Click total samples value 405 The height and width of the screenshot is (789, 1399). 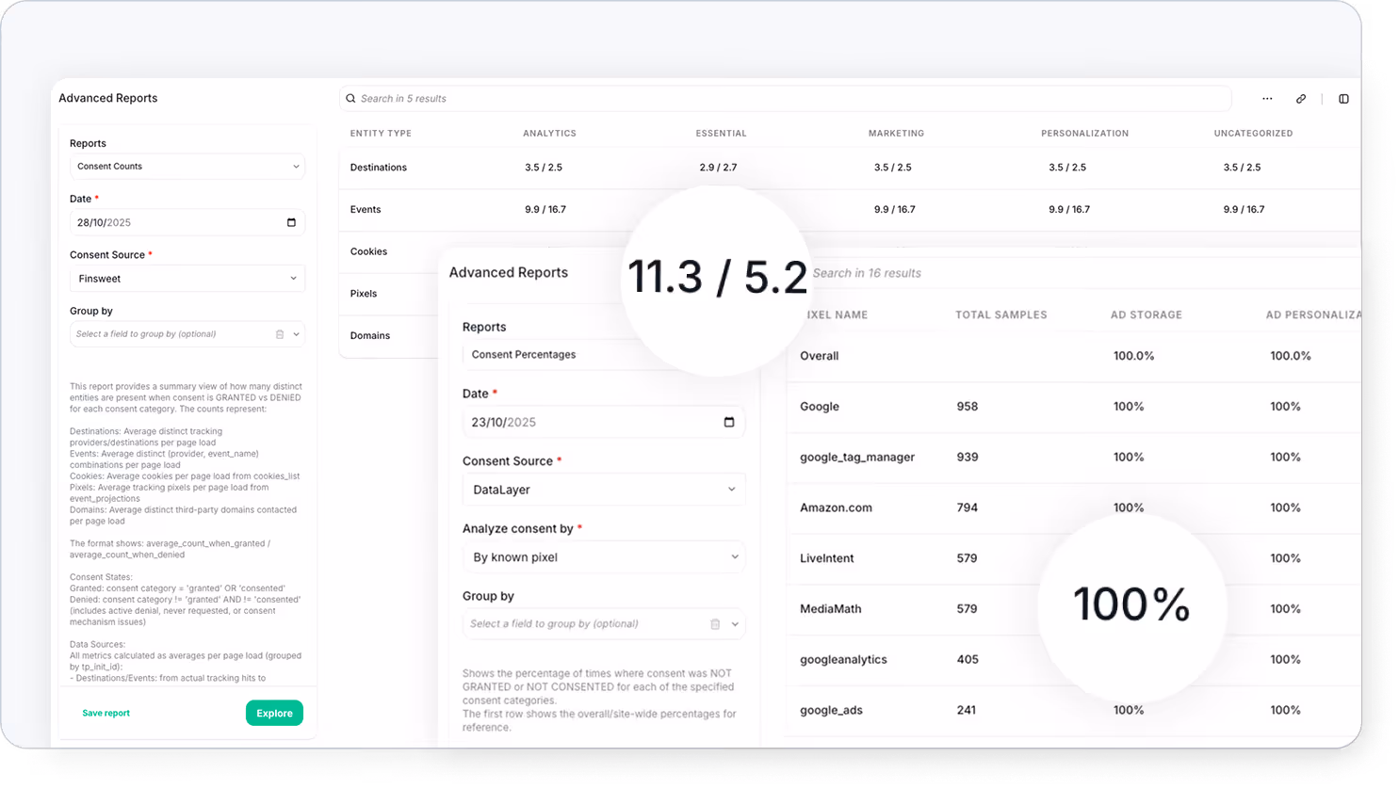tap(968, 660)
